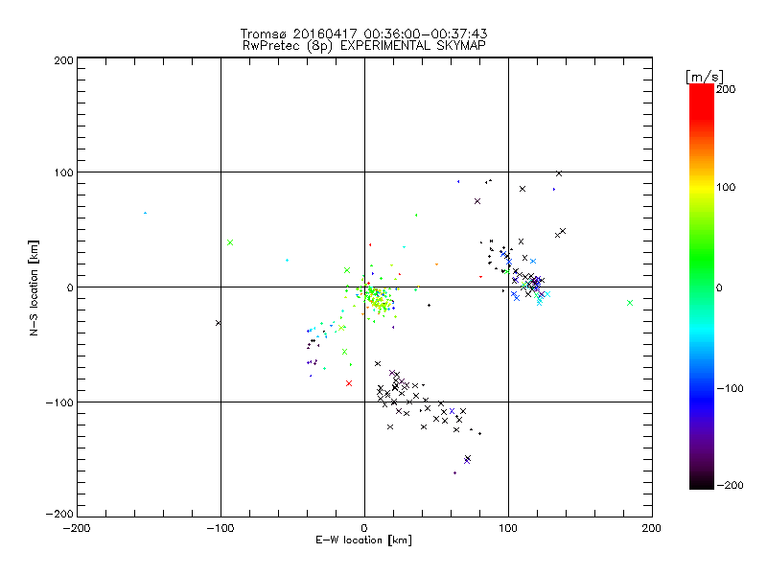Click the x-axis tick label 100 under the plot
767x575 pixels.
(508, 529)
